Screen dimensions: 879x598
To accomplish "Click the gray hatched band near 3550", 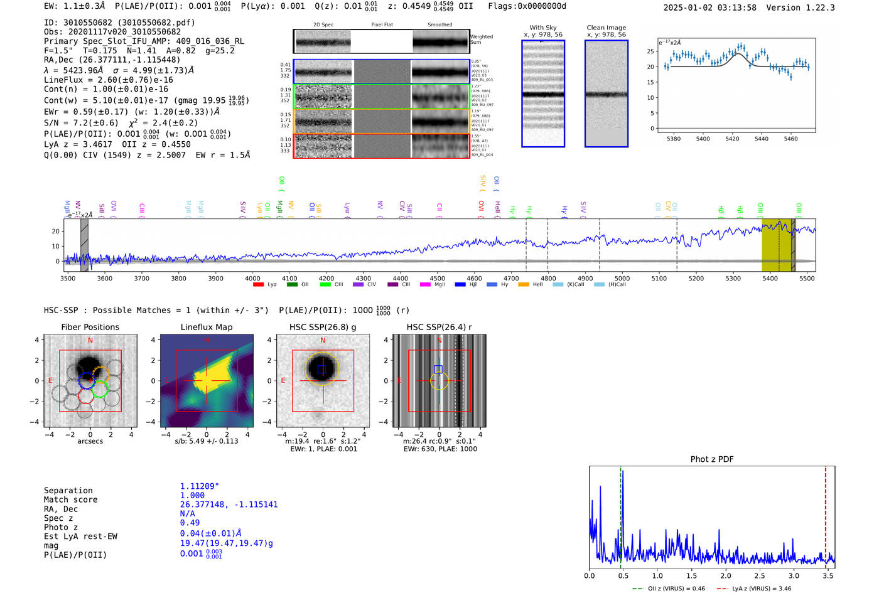I will (84, 245).
